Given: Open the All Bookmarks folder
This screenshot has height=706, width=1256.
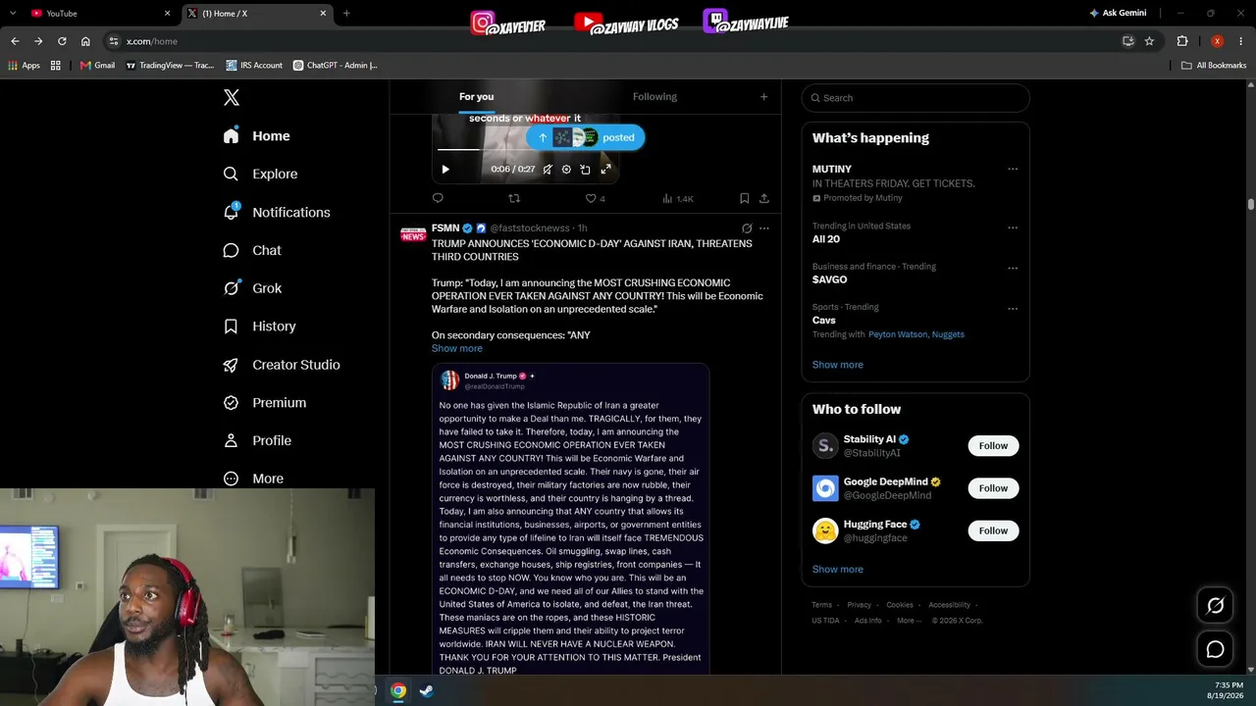Looking at the screenshot, I should 1214,66.
